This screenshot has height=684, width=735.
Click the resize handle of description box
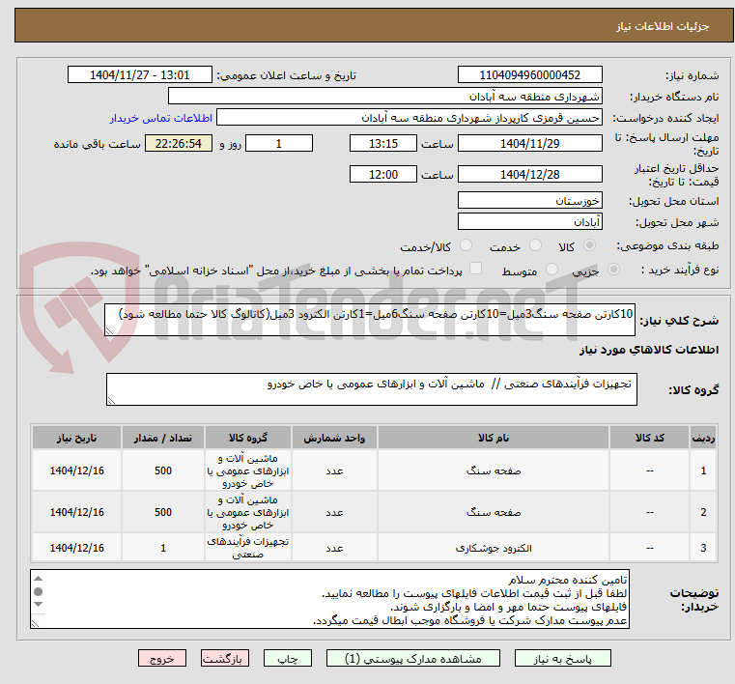(110, 331)
